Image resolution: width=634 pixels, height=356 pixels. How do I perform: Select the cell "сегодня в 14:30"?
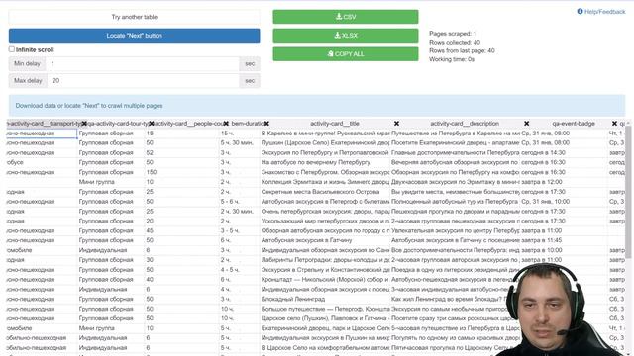tap(564, 152)
